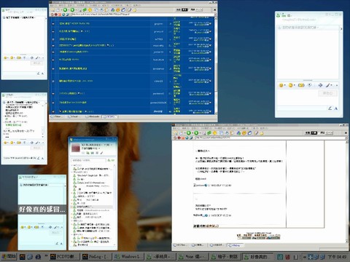Image resolution: width=350 pixels, height=262 pixels.
Task: Switch to Windows L taskbar button
Action: point(129,256)
